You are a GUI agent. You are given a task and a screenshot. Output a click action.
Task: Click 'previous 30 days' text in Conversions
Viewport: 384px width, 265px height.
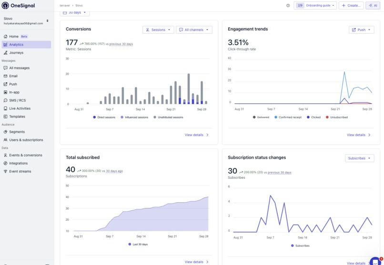[121, 44]
